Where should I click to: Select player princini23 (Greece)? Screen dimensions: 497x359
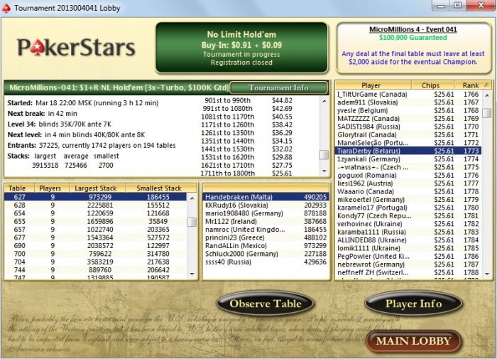(266, 237)
